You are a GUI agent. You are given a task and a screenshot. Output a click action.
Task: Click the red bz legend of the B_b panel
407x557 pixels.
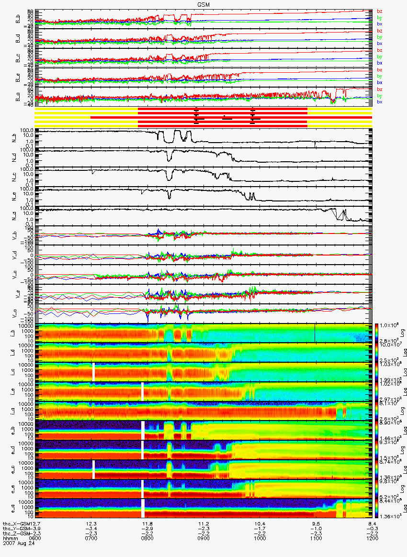(380, 11)
